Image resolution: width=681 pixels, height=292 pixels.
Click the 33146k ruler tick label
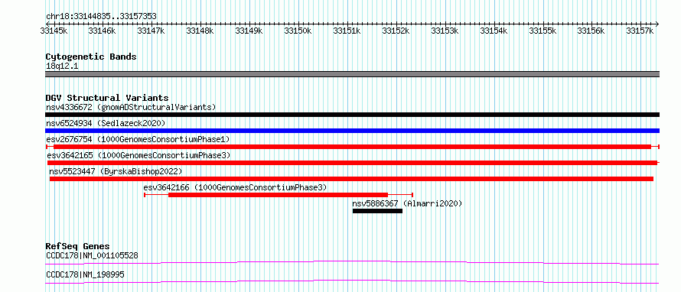pyautogui.click(x=102, y=31)
